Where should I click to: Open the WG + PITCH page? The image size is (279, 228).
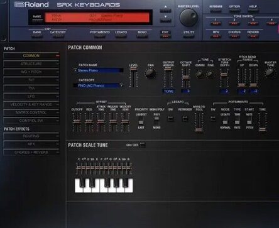click(x=31, y=72)
